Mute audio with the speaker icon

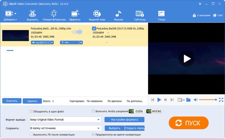coord(195,100)
